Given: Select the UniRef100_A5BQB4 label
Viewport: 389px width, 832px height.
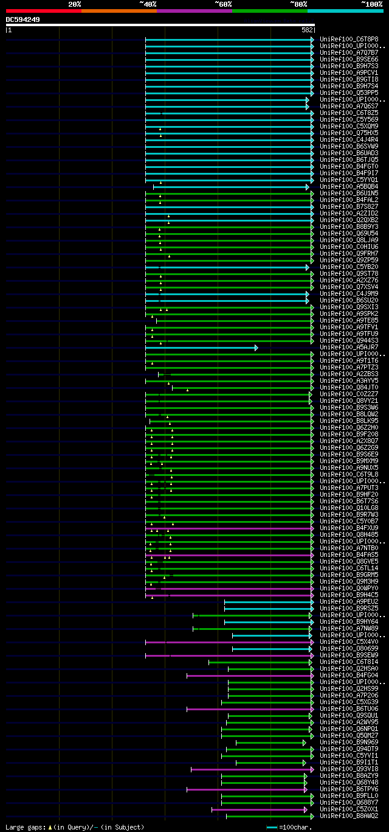Looking at the screenshot, I should [x=349, y=186].
